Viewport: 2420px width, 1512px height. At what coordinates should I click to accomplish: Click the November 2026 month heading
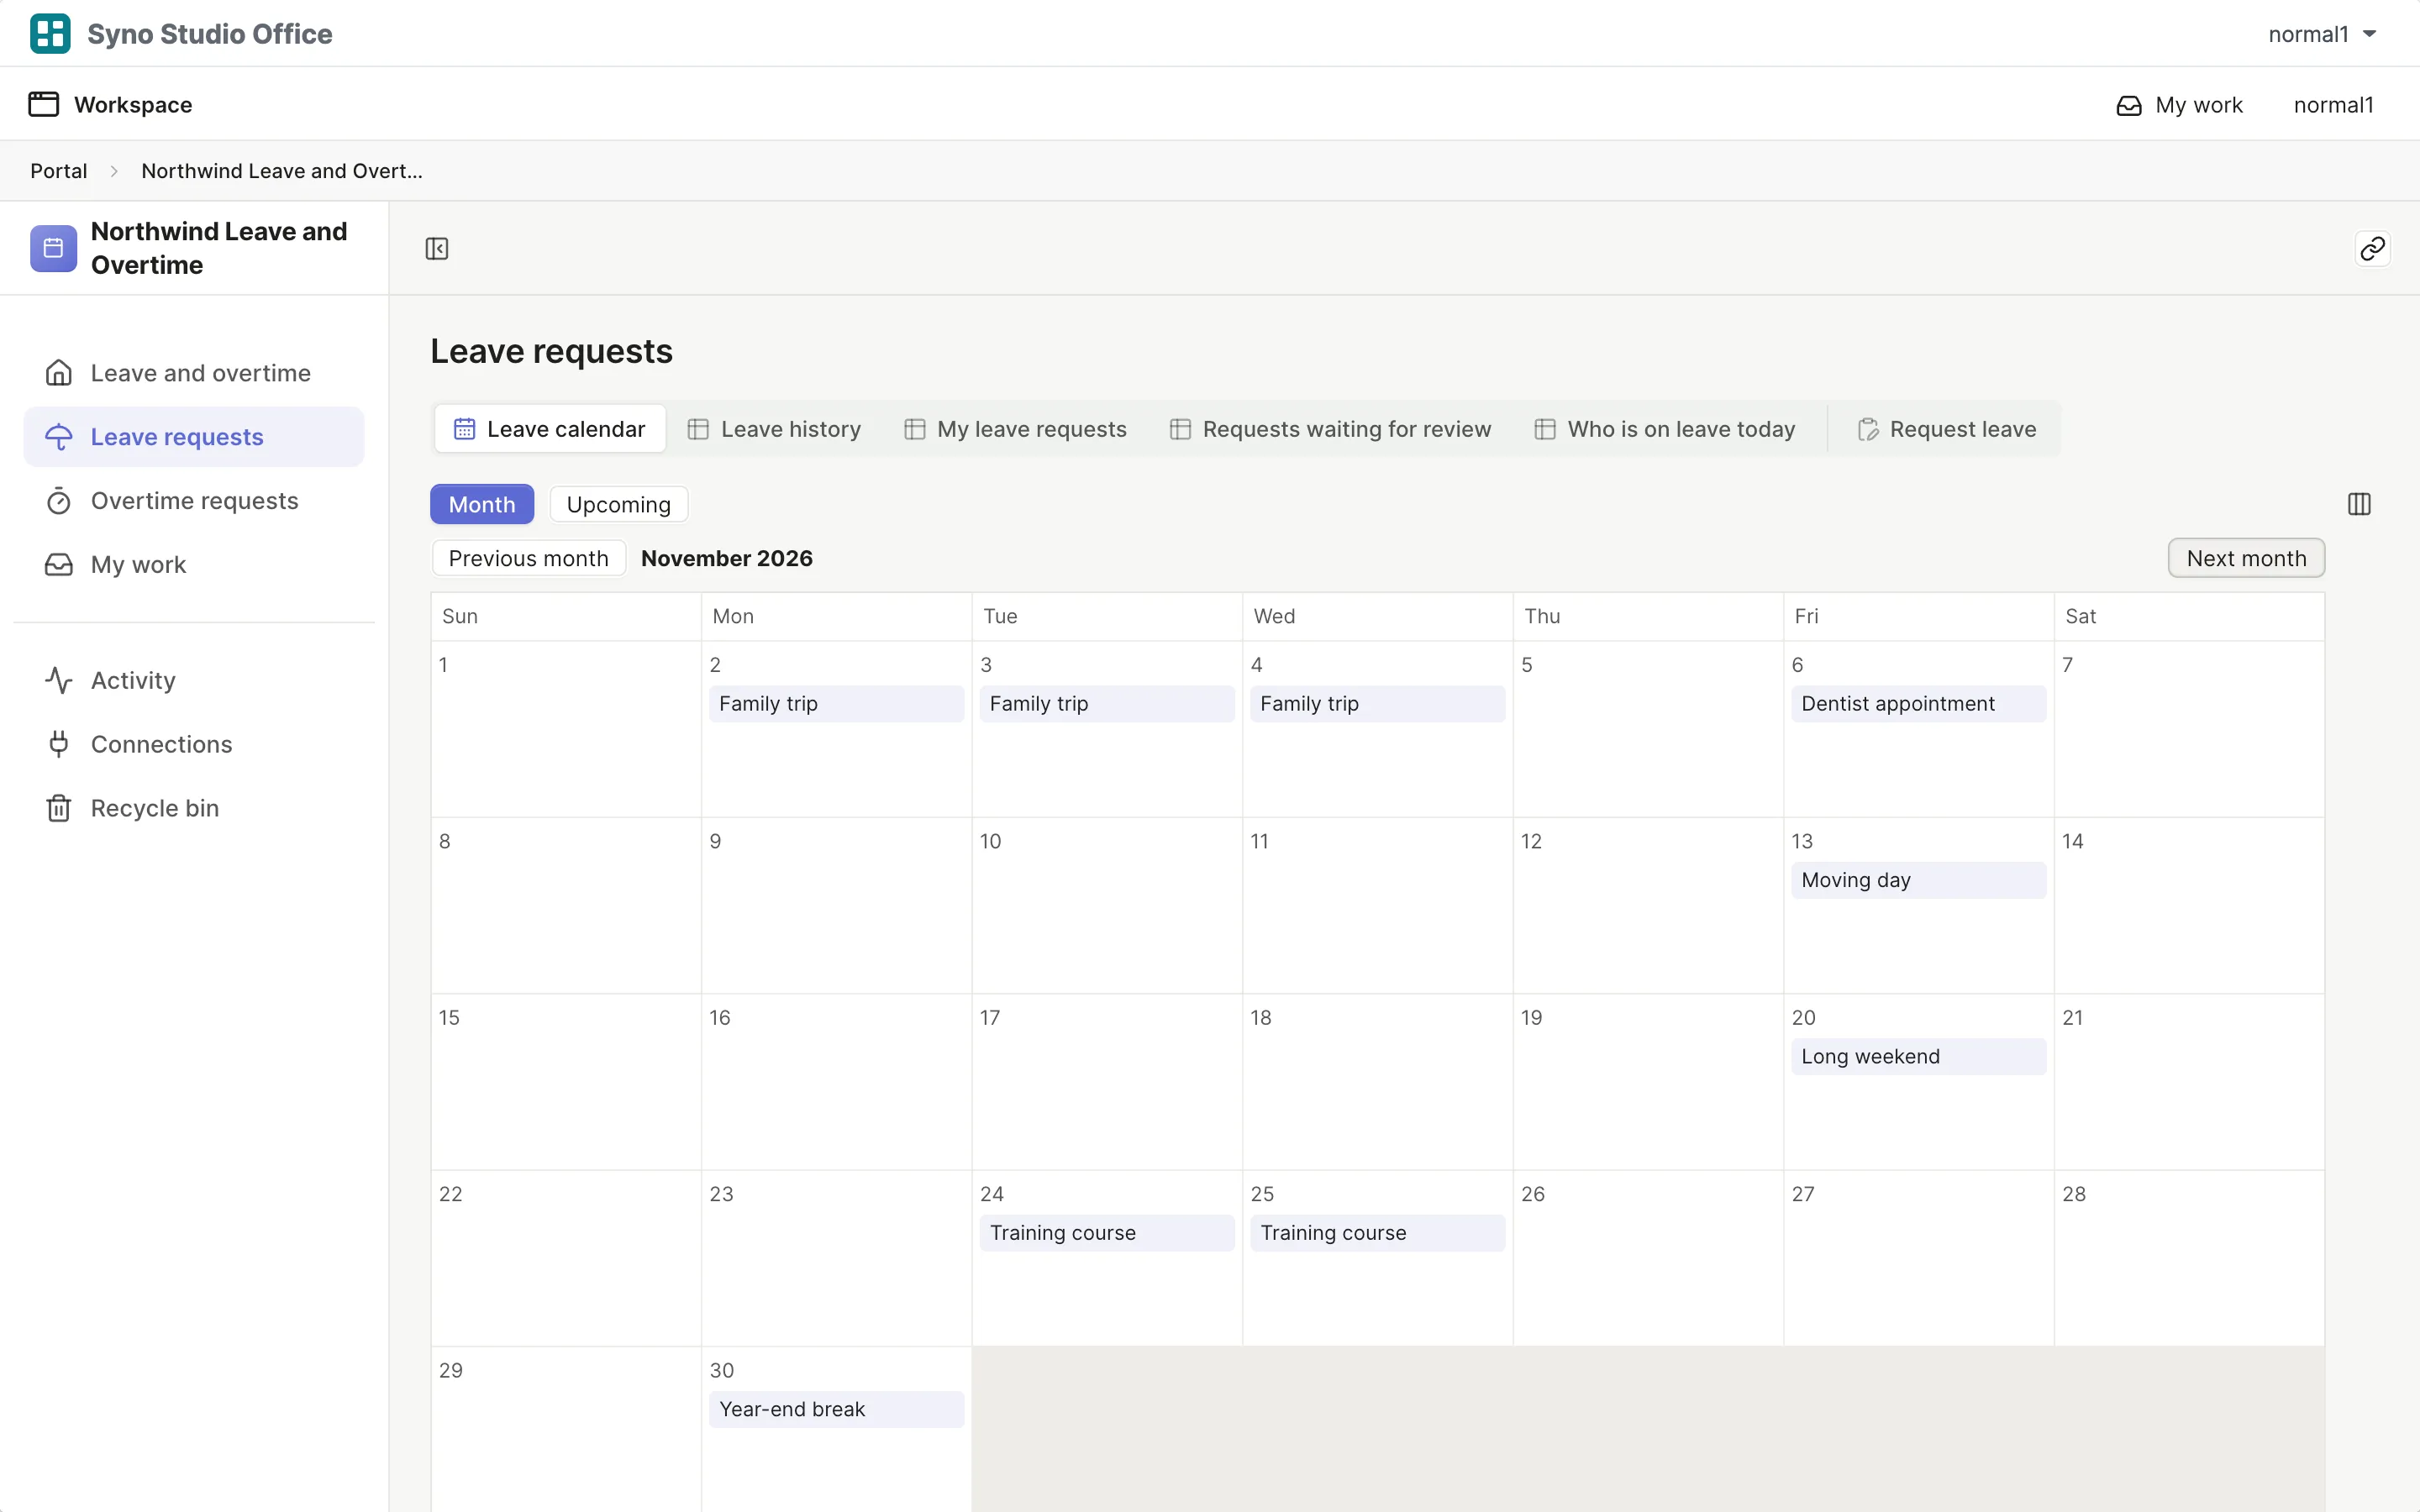[x=727, y=558]
